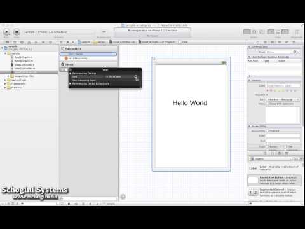Open the Custom Class dropdown arrow
305x229 pixels.
coord(298,52)
